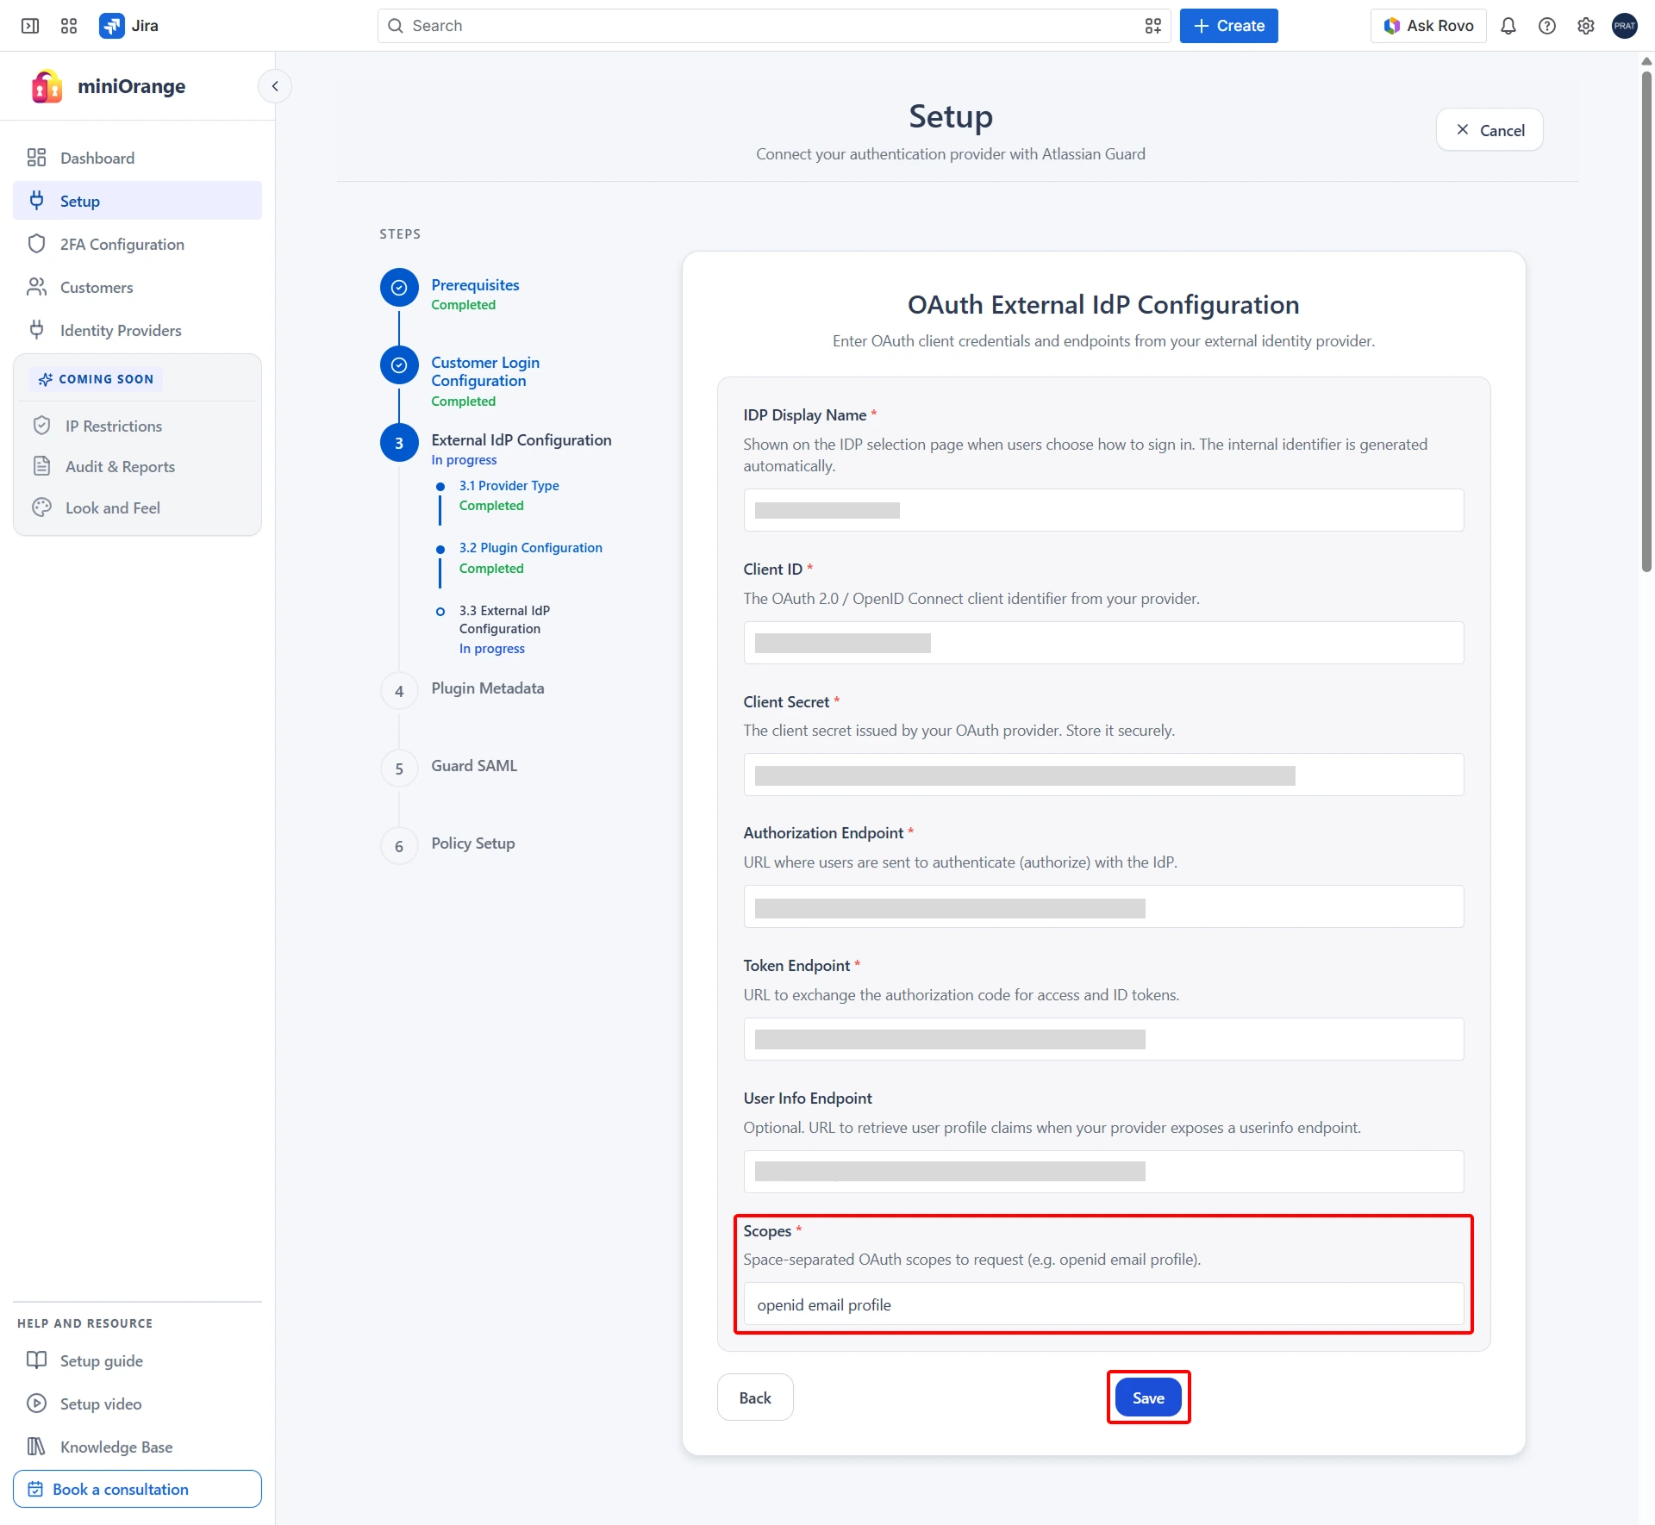Click the Audit & Reports document icon
Screen dimensions: 1655x1525
pyautogui.click(x=41, y=466)
